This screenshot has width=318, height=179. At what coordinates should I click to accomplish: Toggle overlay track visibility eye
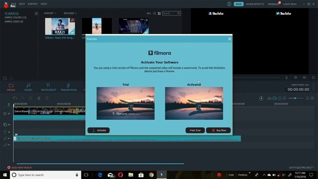pyautogui.click(x=9, y=125)
